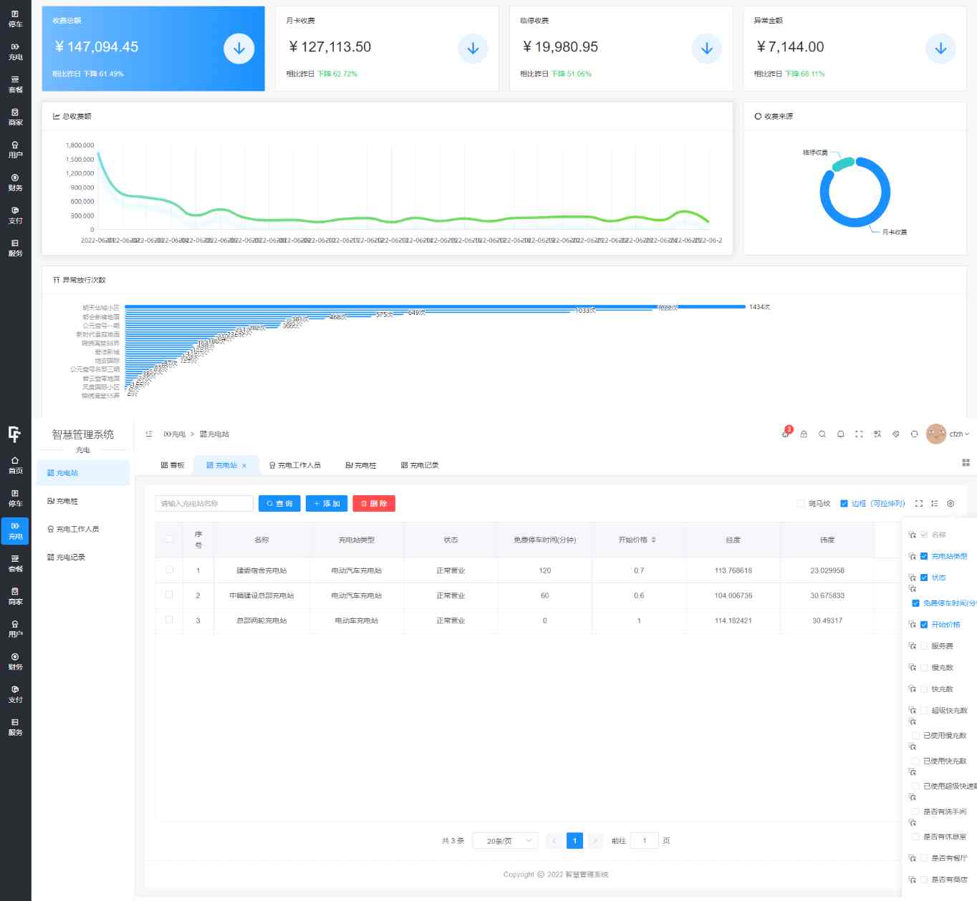Click the language translate icon in header
This screenshot has height=901, width=977.
pyautogui.click(x=877, y=434)
